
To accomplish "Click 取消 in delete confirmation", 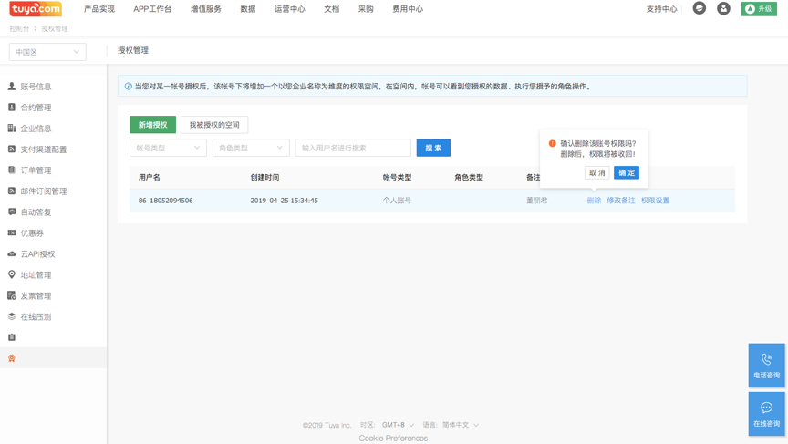I will [x=597, y=173].
